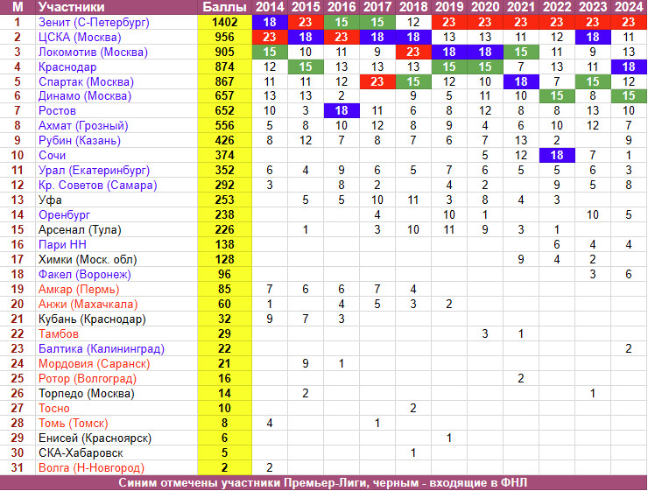
Task: Click the Мордовия (Саранск) team name
Action: pos(94,363)
